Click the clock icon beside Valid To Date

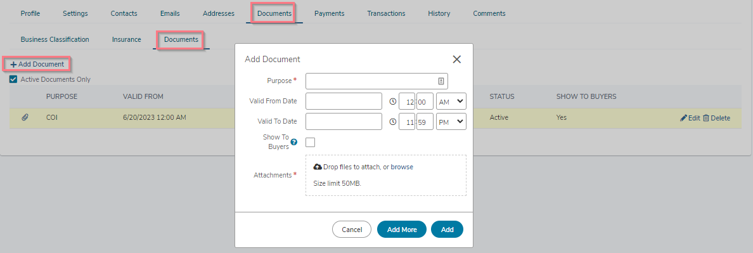point(392,122)
